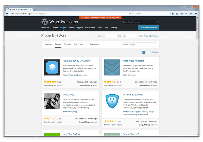Click author Michael Torbert link
Screen dimensions: 203x142
point(131,112)
